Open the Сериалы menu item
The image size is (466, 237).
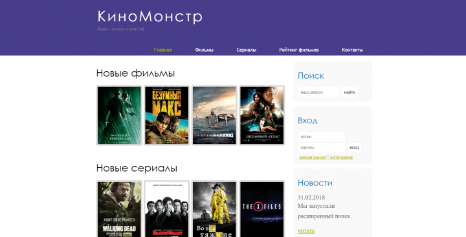pyautogui.click(x=246, y=50)
